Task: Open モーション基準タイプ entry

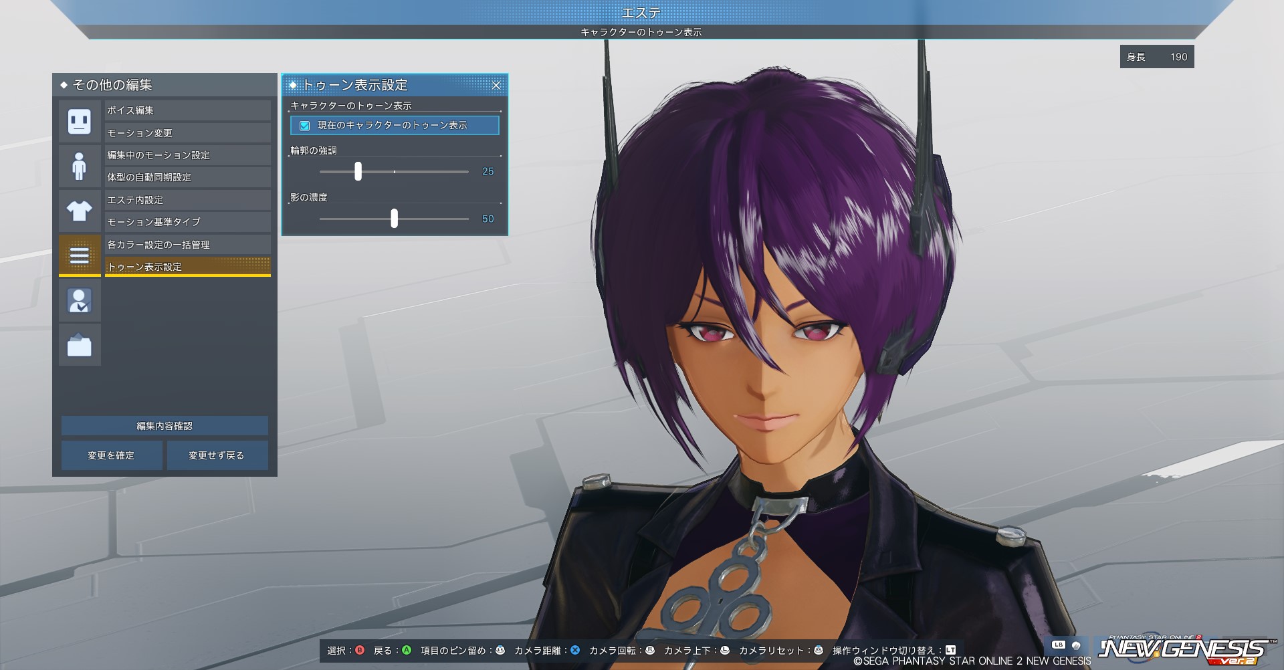Action: [x=188, y=222]
